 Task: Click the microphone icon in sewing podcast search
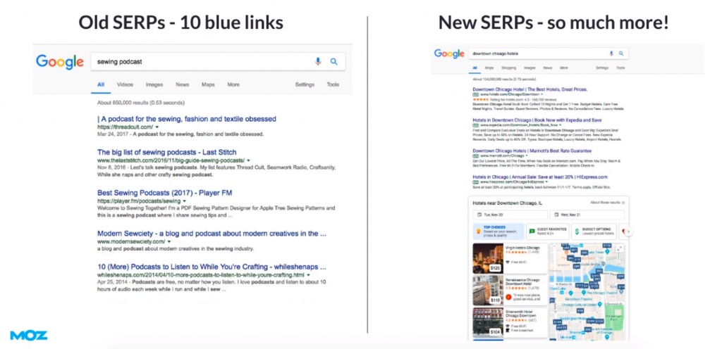(318, 61)
